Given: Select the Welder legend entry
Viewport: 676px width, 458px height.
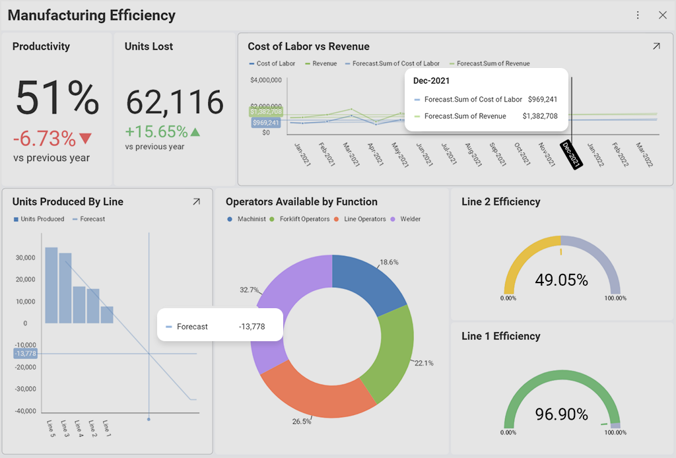Looking at the screenshot, I should [x=409, y=219].
